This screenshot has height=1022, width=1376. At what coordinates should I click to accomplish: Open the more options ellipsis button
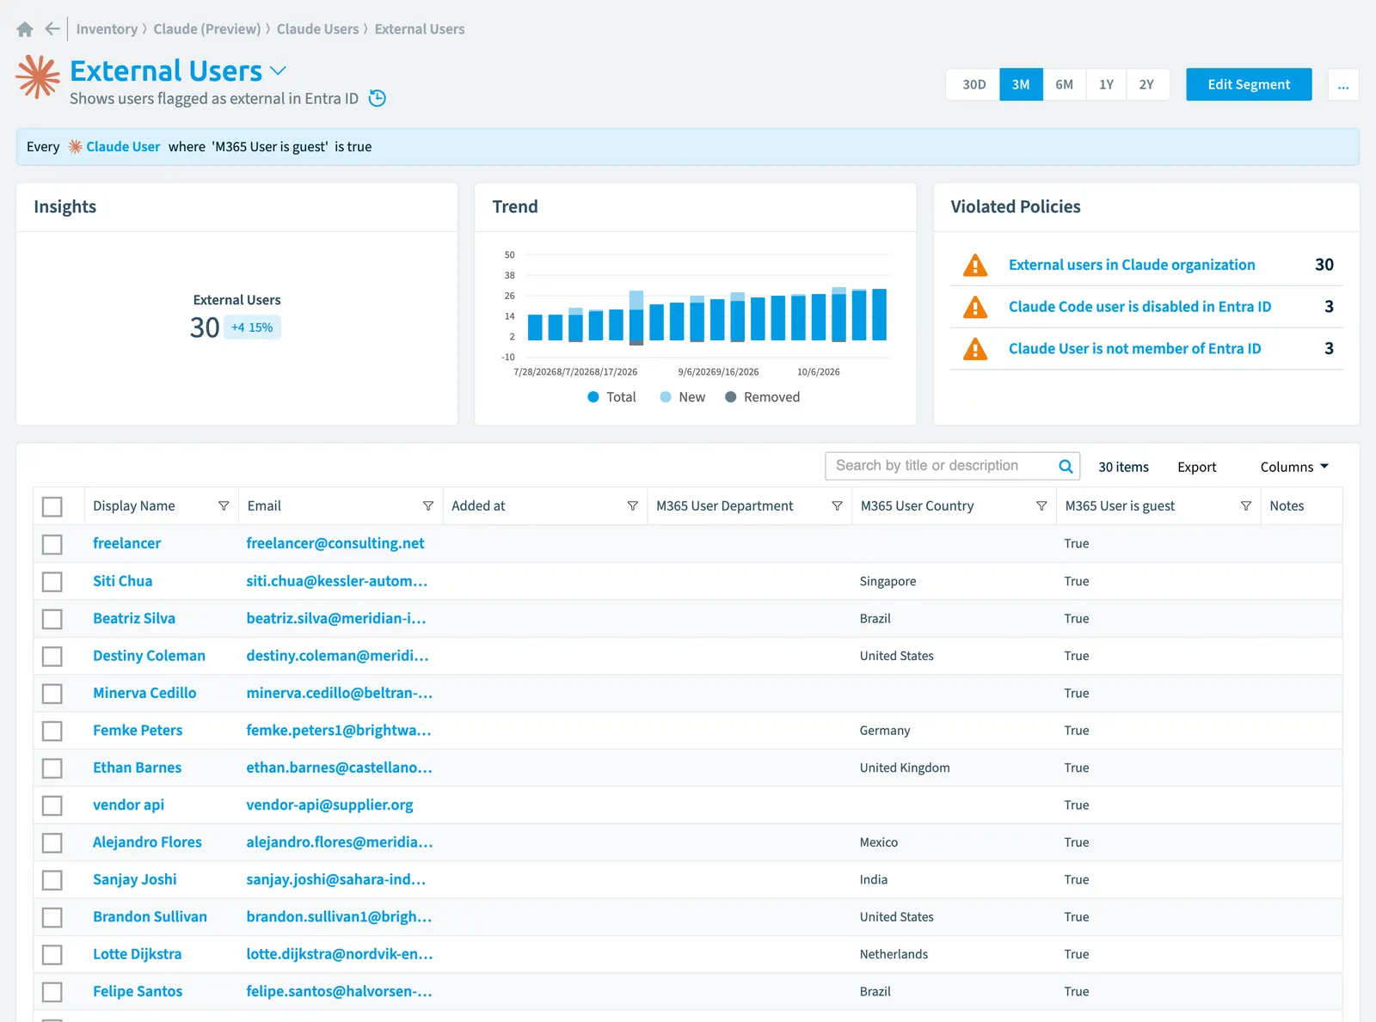(x=1343, y=84)
